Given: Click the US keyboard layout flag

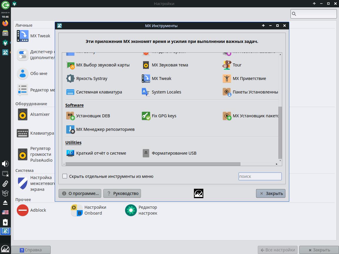Looking at the screenshot, I should pos(5,212).
